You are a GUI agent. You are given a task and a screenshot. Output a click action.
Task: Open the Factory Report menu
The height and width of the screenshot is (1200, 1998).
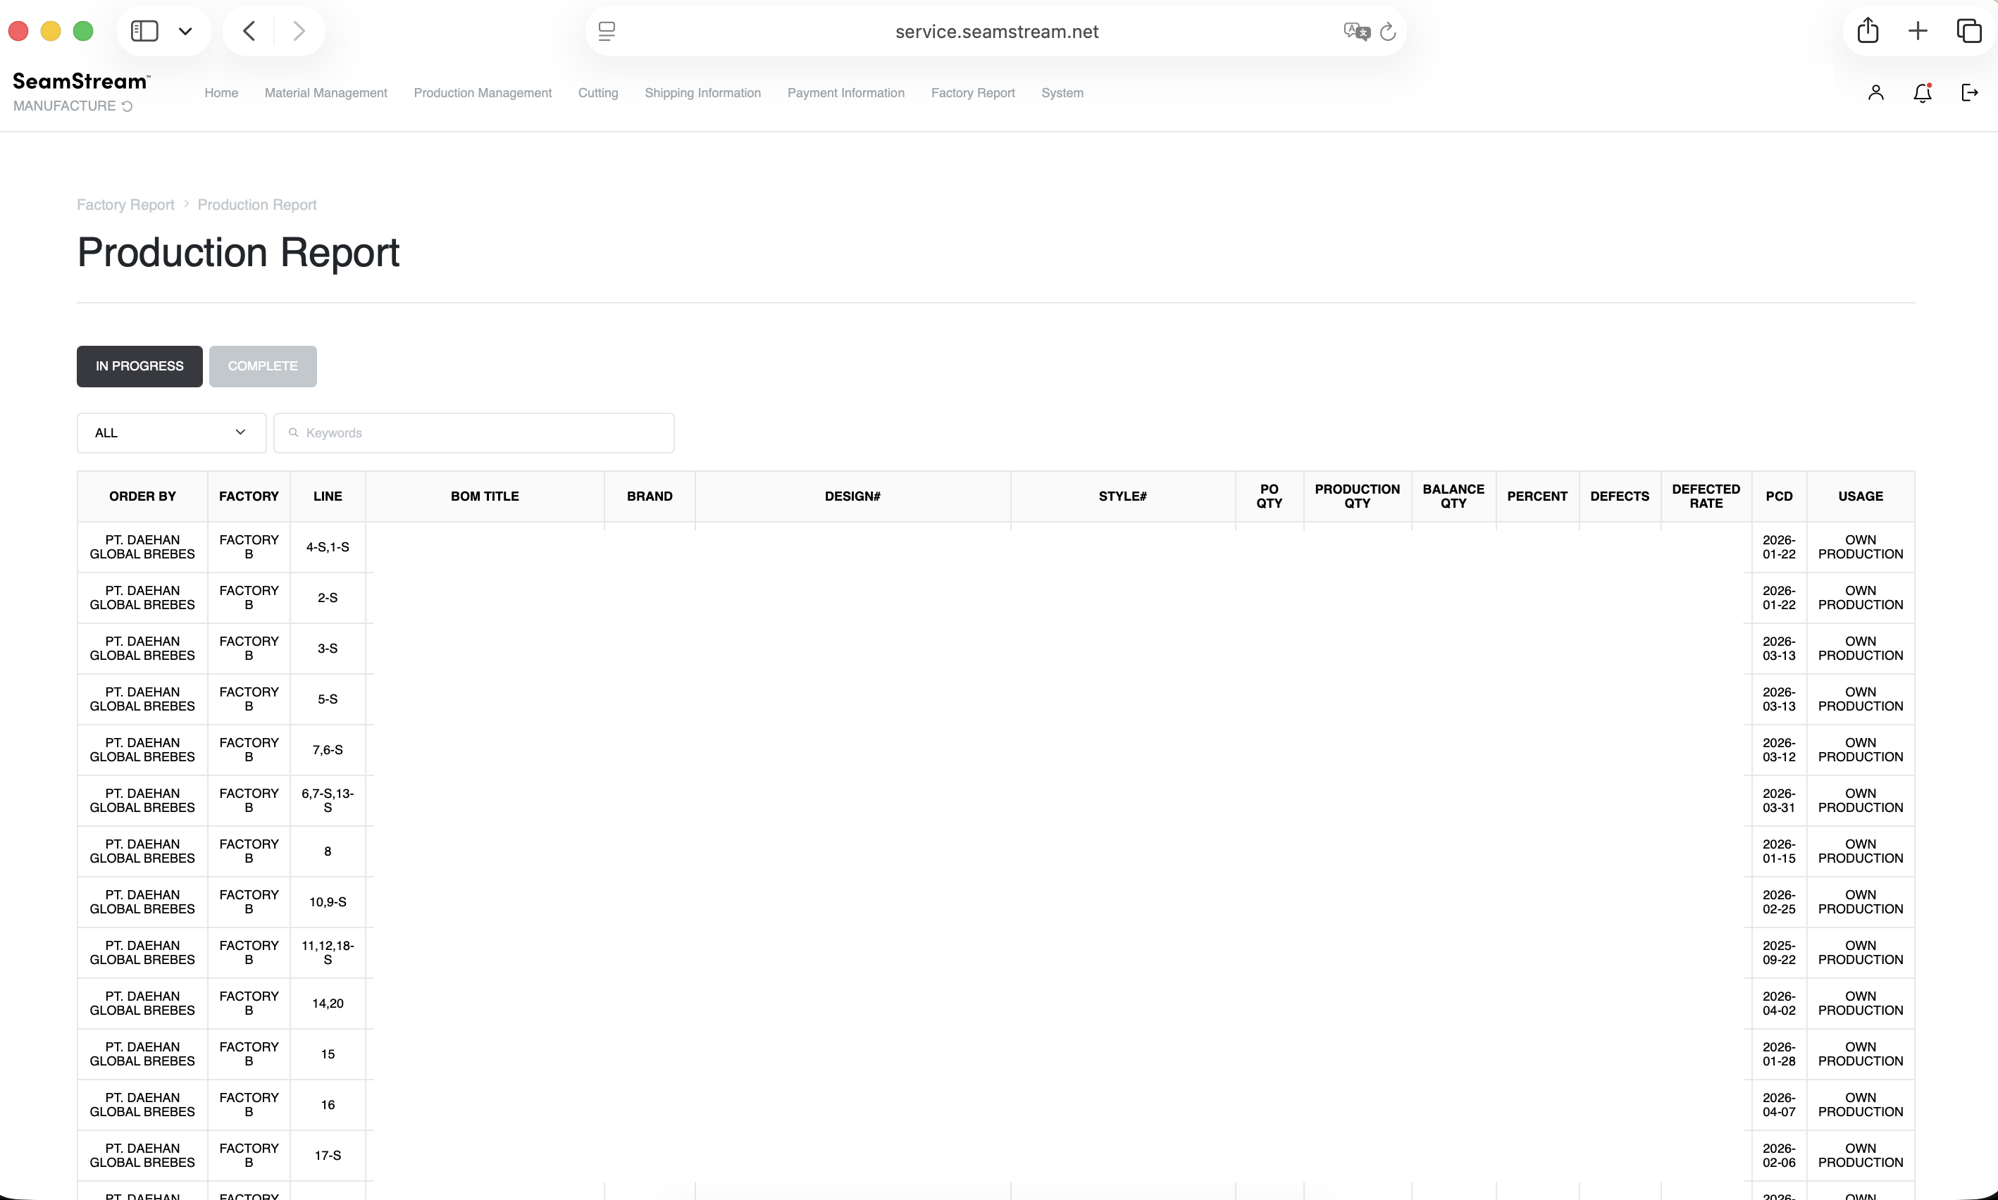[x=972, y=93]
